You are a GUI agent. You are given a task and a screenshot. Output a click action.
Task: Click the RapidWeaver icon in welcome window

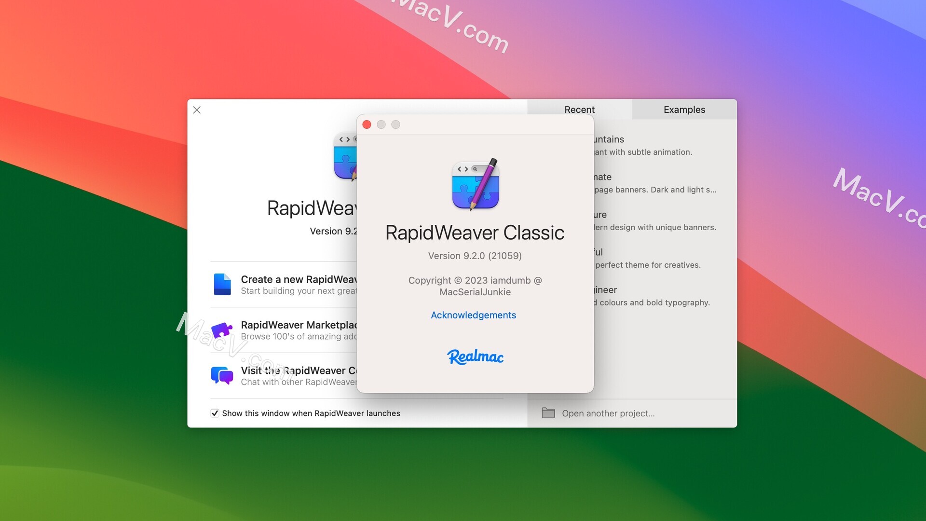tap(345, 156)
